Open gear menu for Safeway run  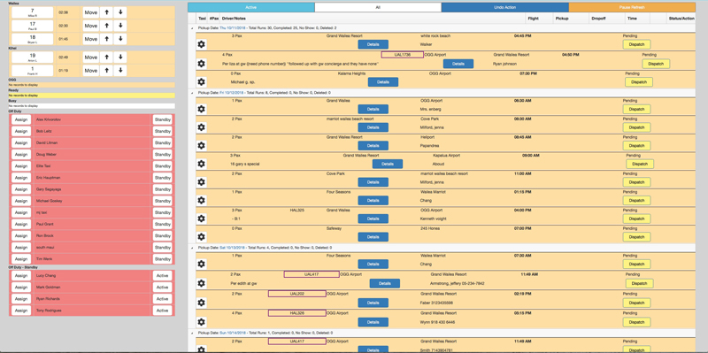point(202,236)
